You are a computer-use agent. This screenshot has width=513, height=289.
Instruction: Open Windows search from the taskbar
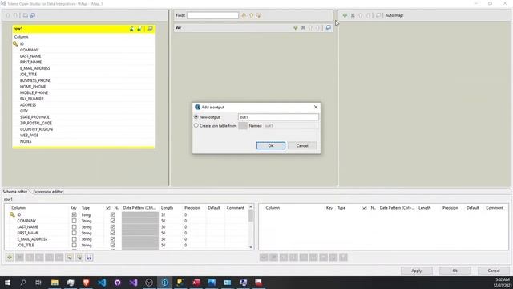(23, 283)
